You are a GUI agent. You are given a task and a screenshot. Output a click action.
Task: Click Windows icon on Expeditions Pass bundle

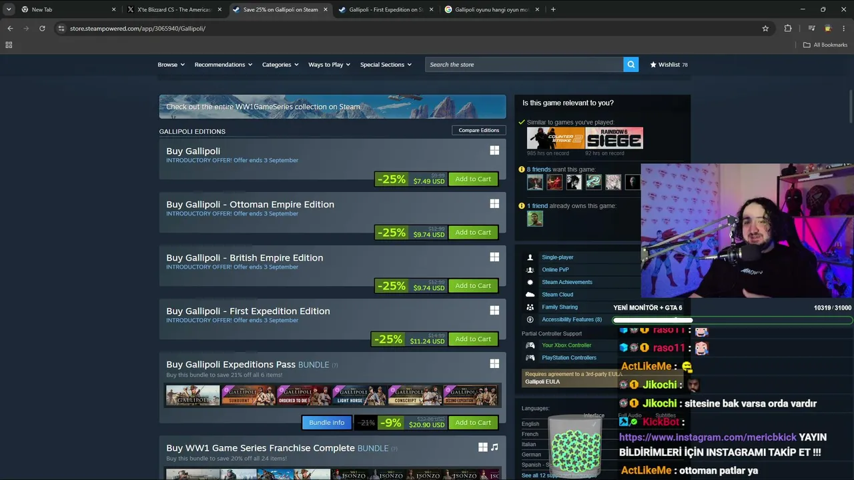[x=494, y=364]
